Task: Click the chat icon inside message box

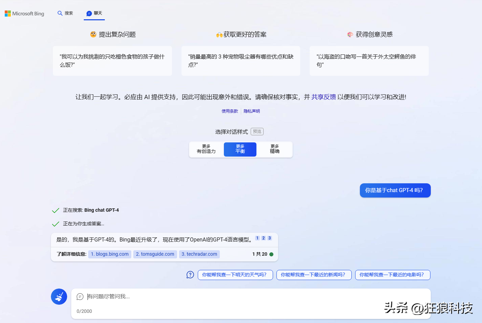Action: [x=80, y=297]
